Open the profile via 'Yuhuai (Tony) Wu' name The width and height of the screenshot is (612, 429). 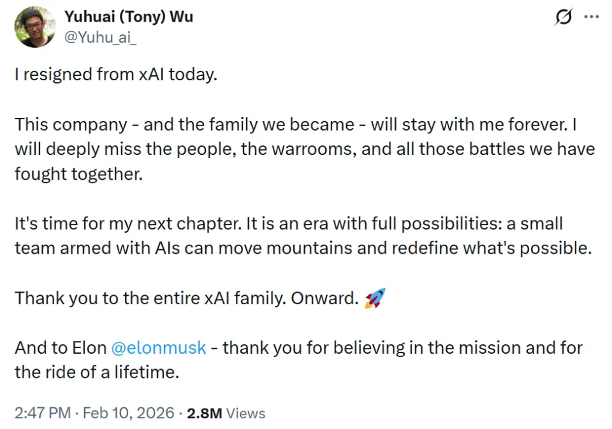coord(129,17)
